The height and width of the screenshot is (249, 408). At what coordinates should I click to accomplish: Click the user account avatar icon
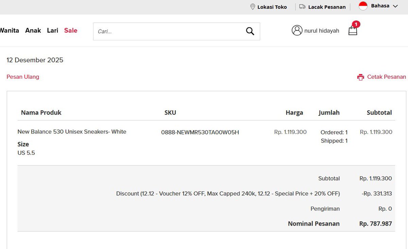pos(297,30)
